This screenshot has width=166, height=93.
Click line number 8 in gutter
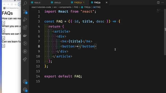coord(39,46)
